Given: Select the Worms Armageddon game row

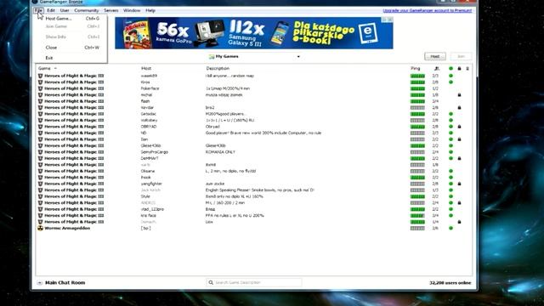Looking at the screenshot, I should tap(254, 229).
